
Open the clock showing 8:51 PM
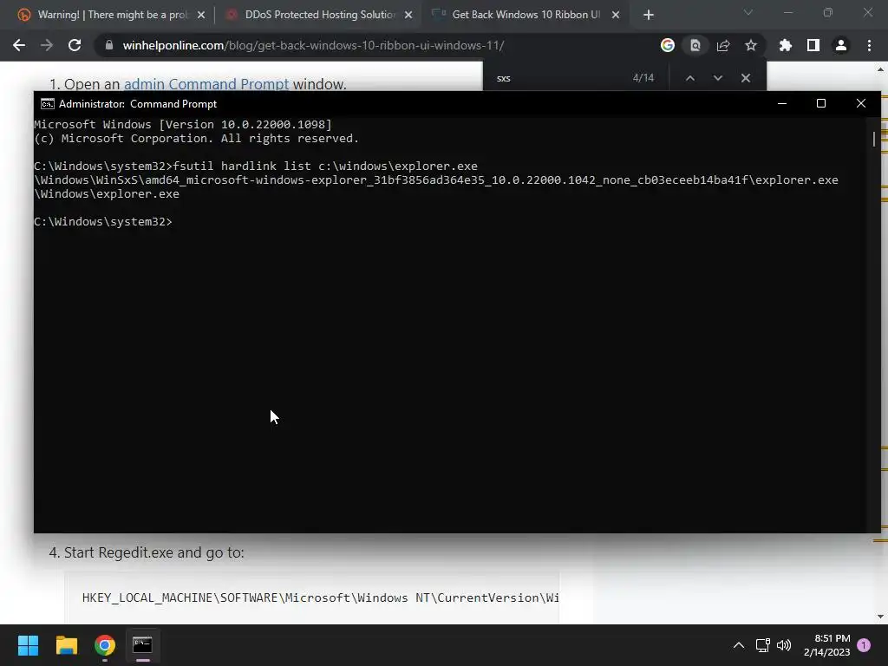[x=826, y=645]
